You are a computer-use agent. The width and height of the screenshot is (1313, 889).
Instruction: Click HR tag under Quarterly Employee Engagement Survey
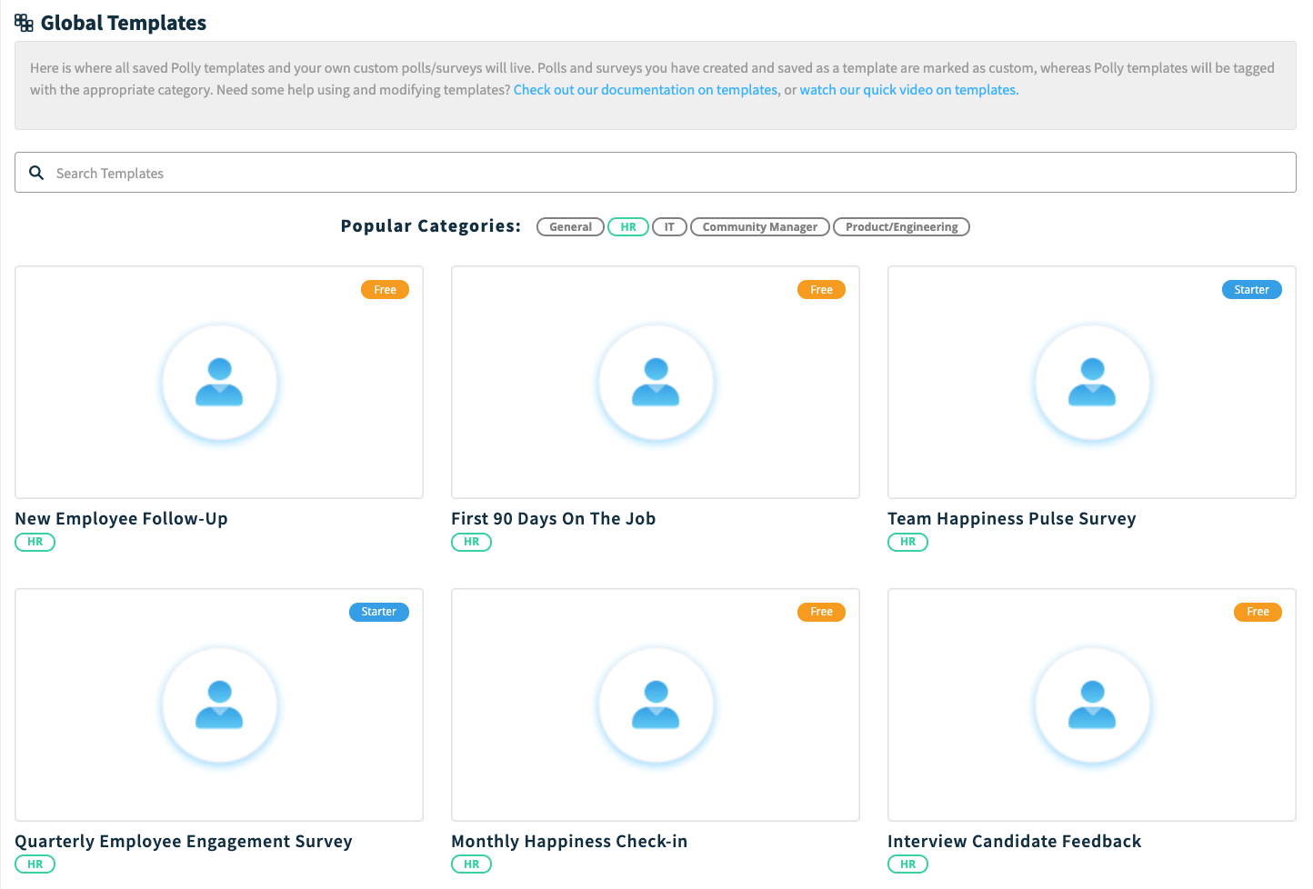click(x=35, y=864)
